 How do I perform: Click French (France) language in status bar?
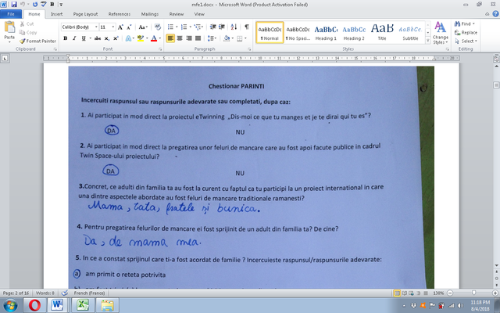(x=89, y=293)
